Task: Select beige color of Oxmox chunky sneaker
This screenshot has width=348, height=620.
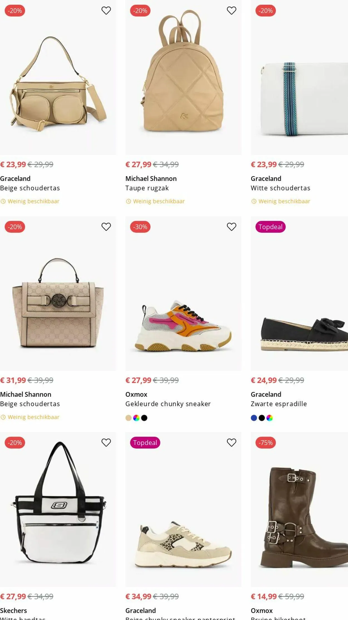Action: (128, 418)
